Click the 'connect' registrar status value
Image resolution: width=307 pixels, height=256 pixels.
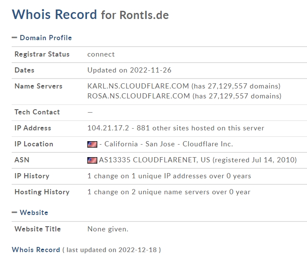[x=101, y=54]
